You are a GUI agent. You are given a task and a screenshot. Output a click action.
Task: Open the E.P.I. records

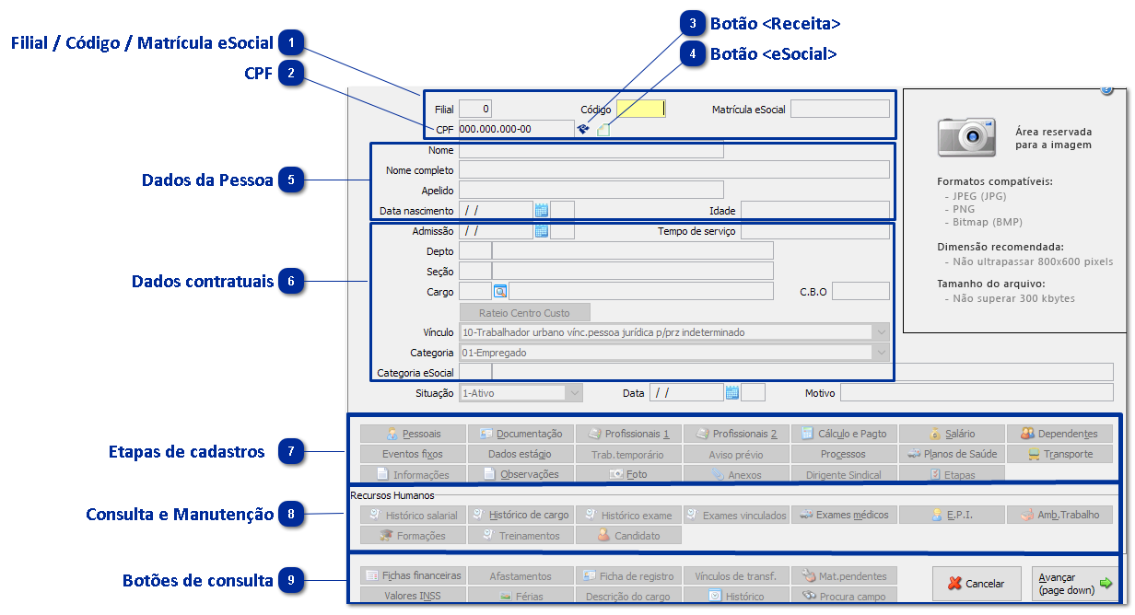pyautogui.click(x=952, y=515)
